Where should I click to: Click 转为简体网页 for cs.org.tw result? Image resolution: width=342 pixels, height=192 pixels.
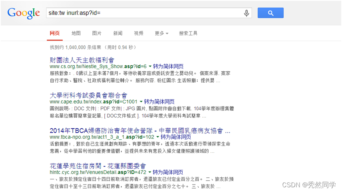168,66
